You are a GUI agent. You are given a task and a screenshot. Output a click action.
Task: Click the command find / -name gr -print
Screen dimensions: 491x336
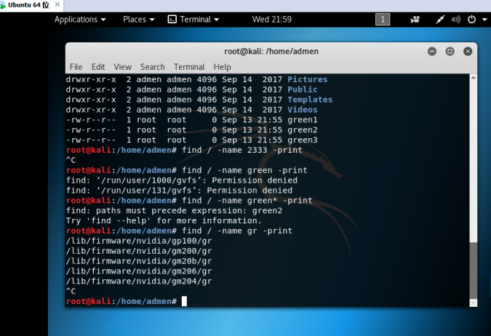pyautogui.click(x=237, y=231)
